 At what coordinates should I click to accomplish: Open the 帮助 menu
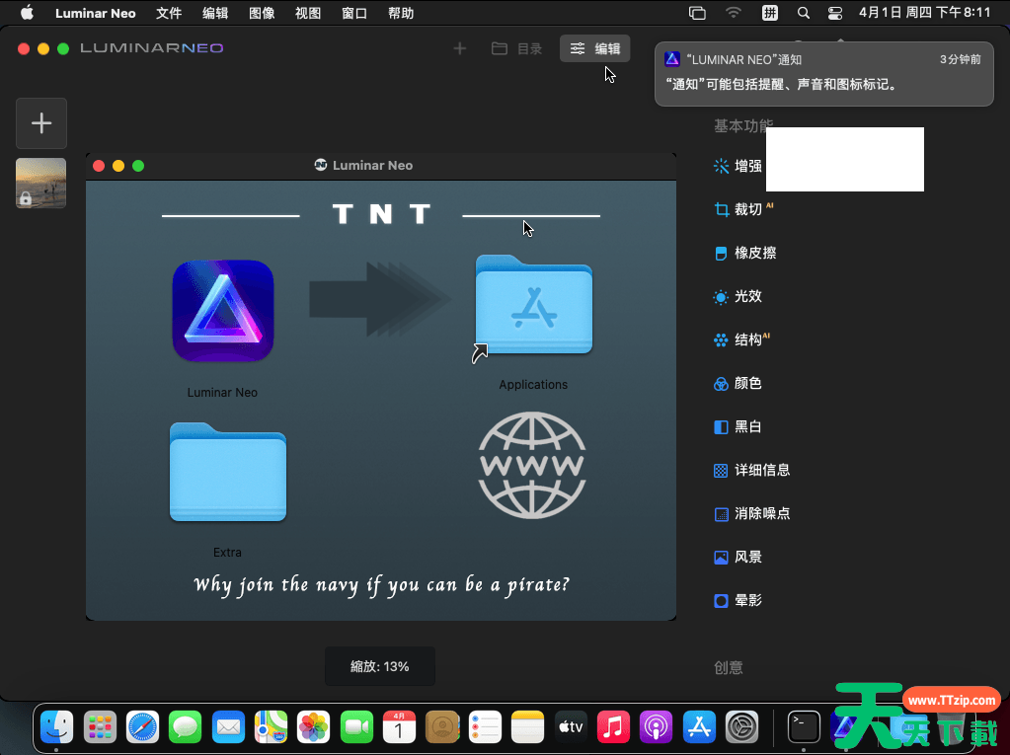401,13
